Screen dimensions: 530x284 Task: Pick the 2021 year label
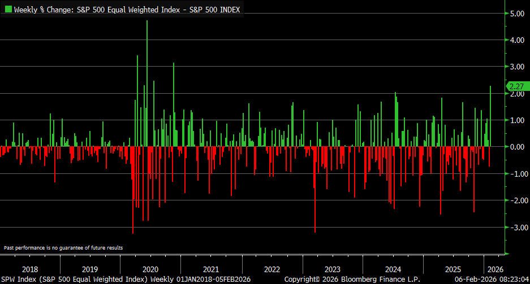pyautogui.click(x=211, y=269)
